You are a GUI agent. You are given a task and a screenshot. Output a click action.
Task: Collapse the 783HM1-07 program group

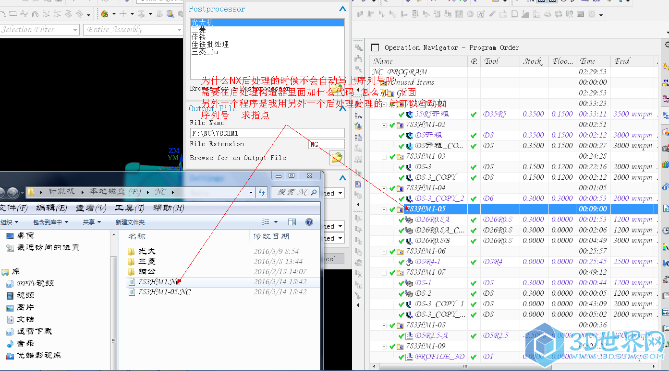385,273
